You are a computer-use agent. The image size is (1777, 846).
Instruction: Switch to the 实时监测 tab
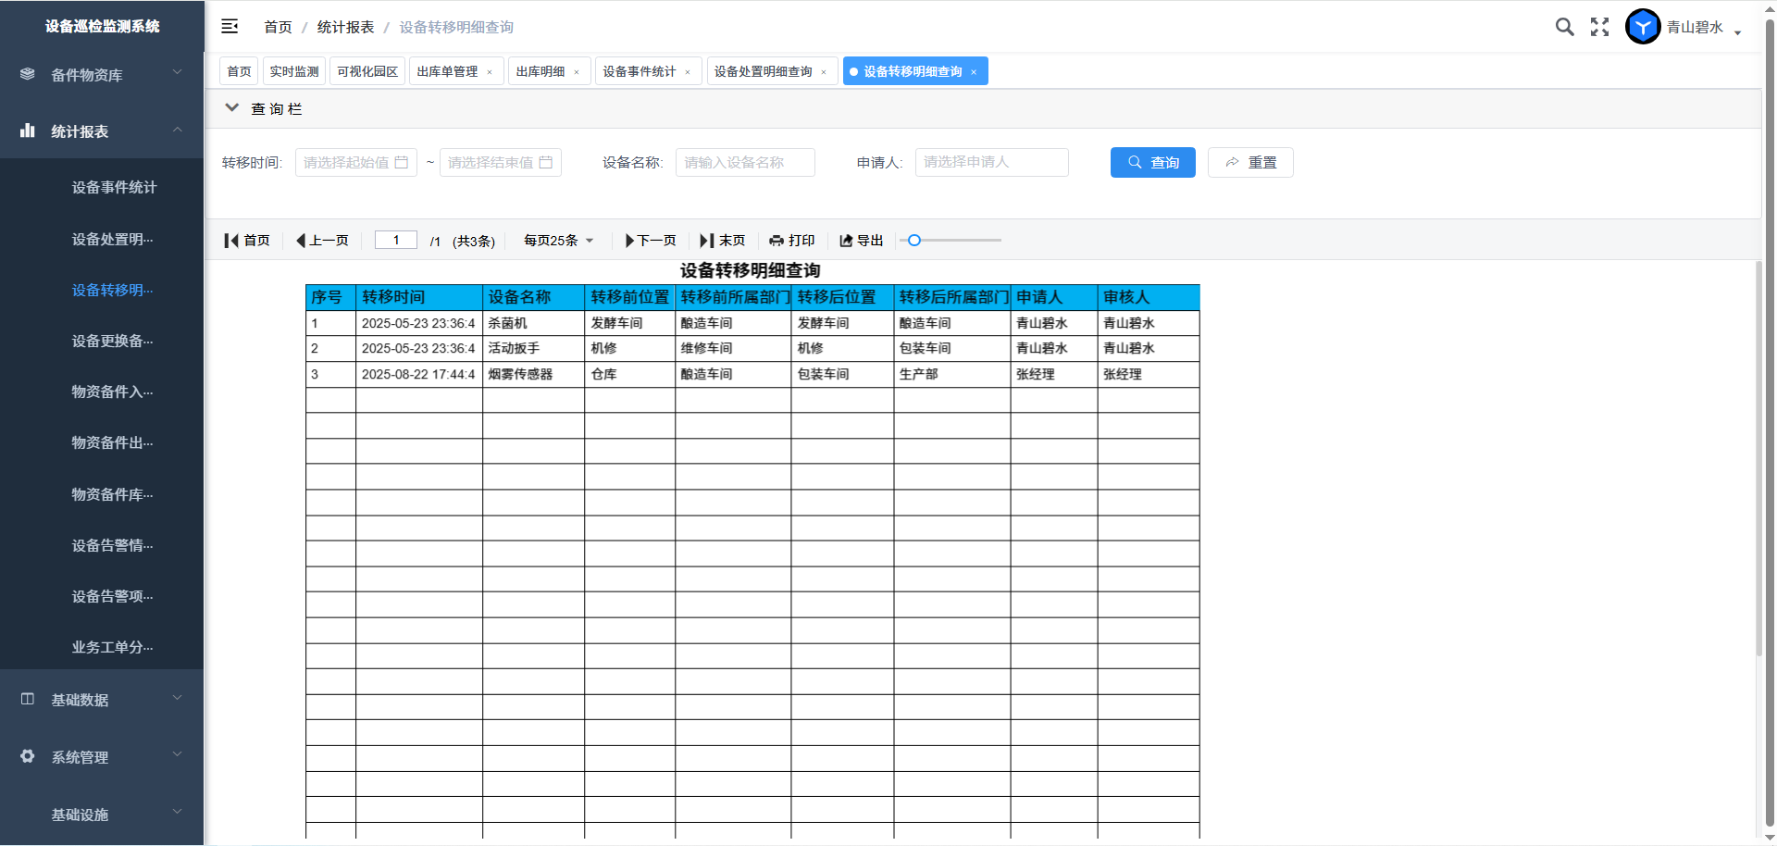click(x=293, y=71)
